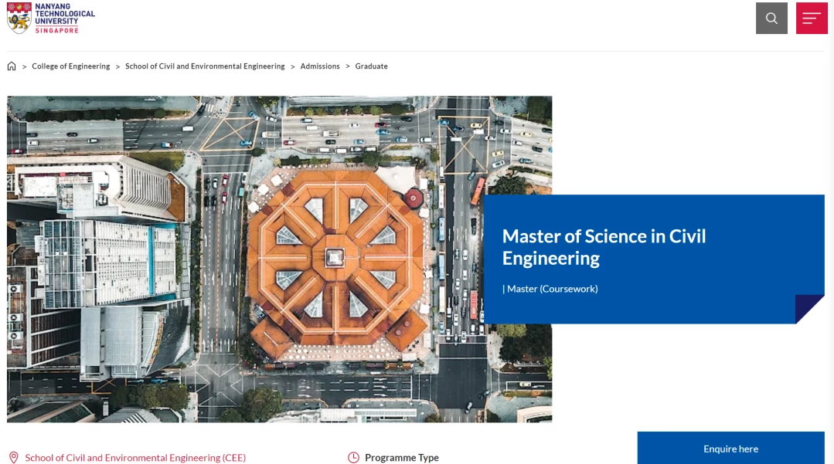Open the red hamburger menu
This screenshot has height=464, width=834.
811,18
